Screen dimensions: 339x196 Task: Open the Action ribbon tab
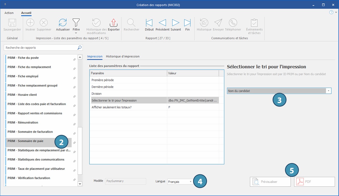coord(9,13)
